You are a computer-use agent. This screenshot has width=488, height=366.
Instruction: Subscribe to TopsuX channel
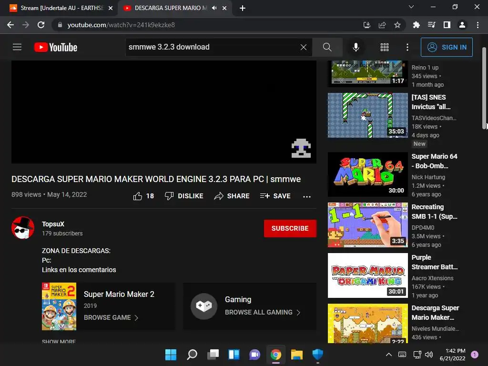[x=290, y=228]
